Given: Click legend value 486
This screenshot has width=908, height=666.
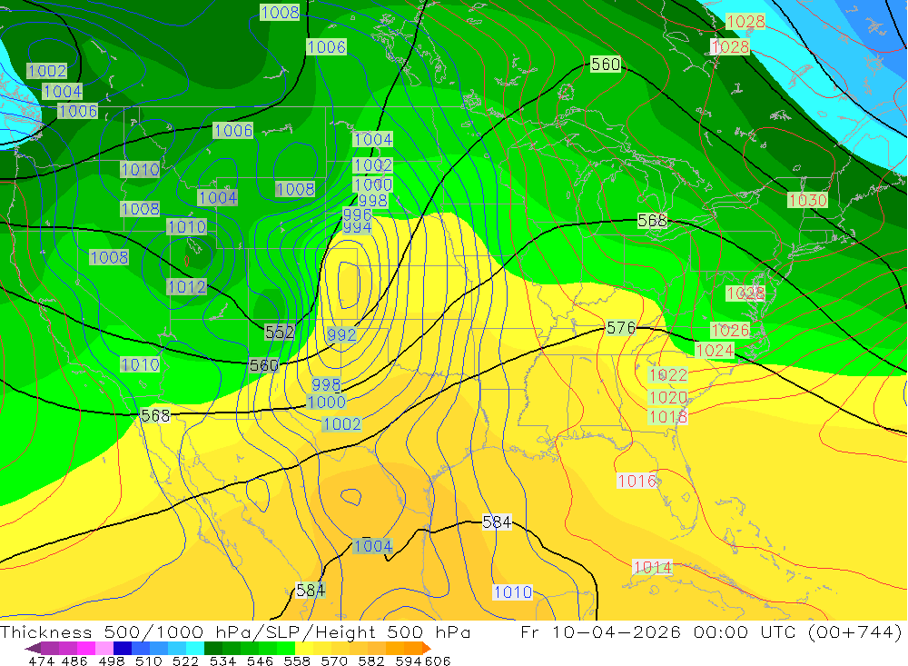Looking at the screenshot, I should (74, 661).
